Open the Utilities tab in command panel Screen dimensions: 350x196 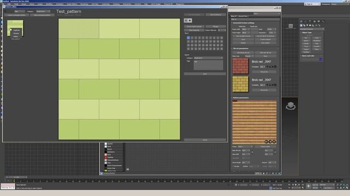click(323, 22)
